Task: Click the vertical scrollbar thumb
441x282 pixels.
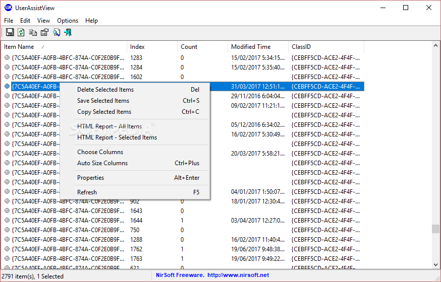Action: point(435,229)
